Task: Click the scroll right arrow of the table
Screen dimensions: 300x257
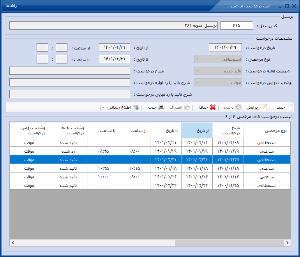Action: pos(288,243)
